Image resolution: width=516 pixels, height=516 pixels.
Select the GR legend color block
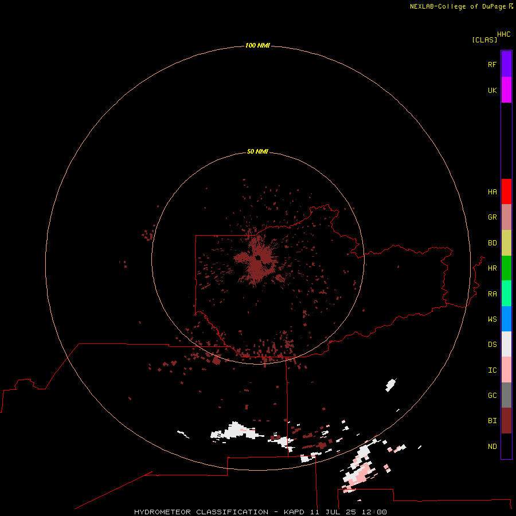coord(506,217)
